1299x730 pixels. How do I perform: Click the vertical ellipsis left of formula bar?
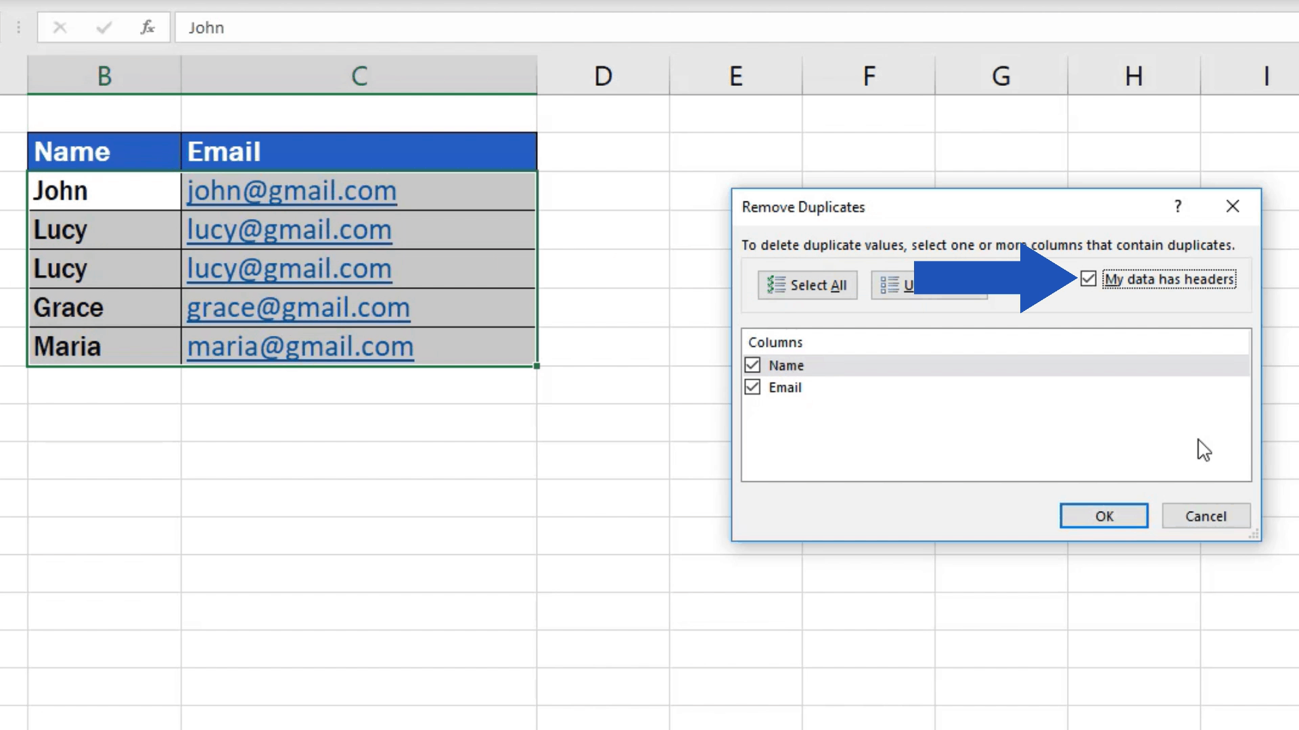click(x=18, y=28)
